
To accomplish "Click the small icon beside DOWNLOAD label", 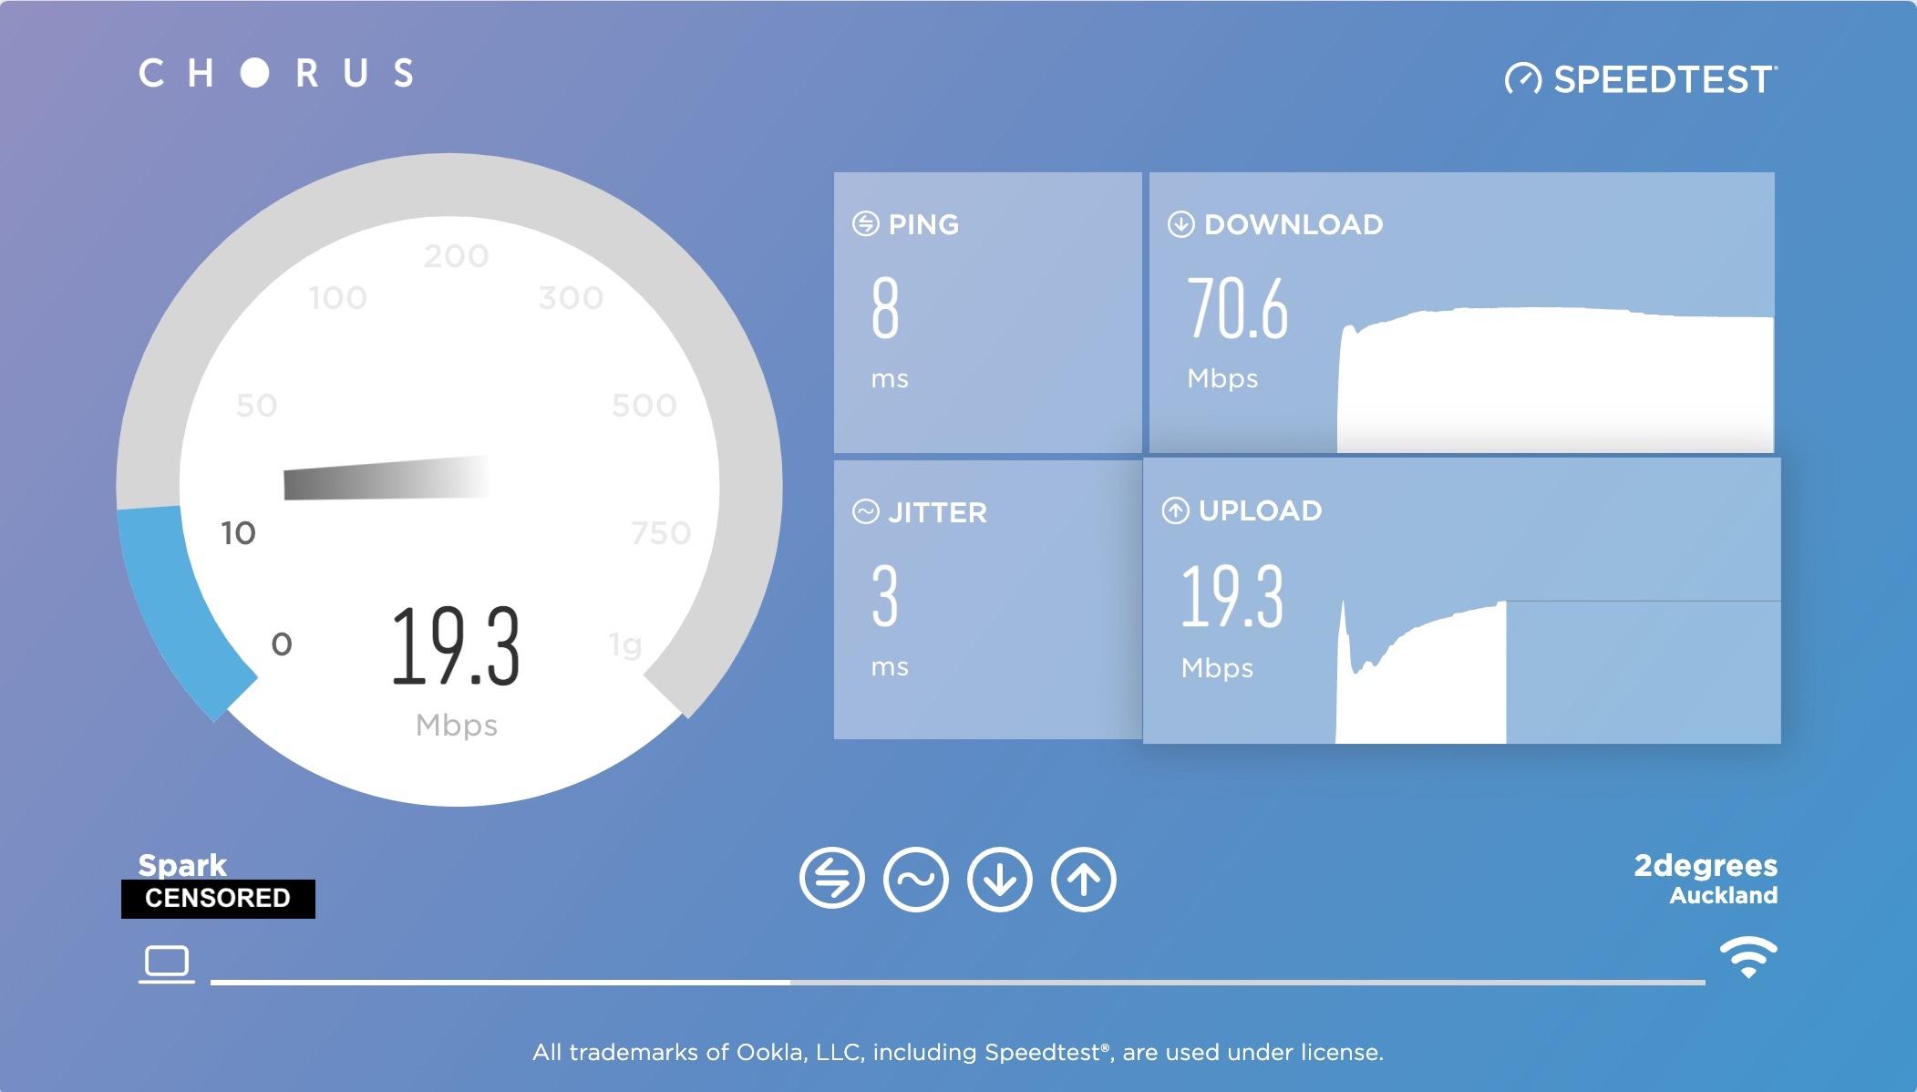I will tap(1180, 224).
